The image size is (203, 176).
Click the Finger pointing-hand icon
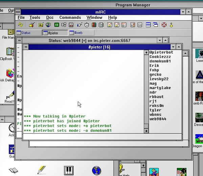point(80,25)
